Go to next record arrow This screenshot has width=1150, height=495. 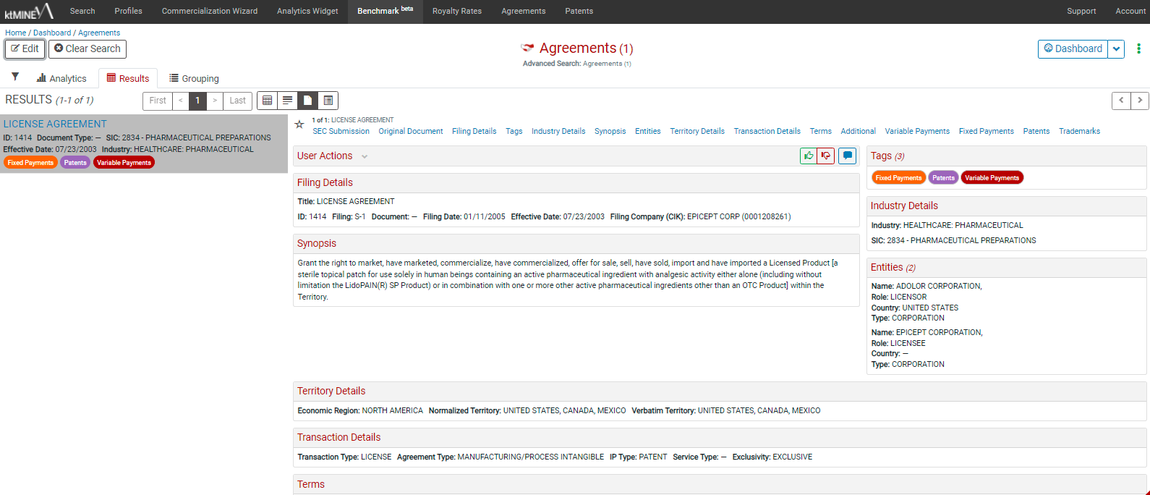click(1139, 101)
